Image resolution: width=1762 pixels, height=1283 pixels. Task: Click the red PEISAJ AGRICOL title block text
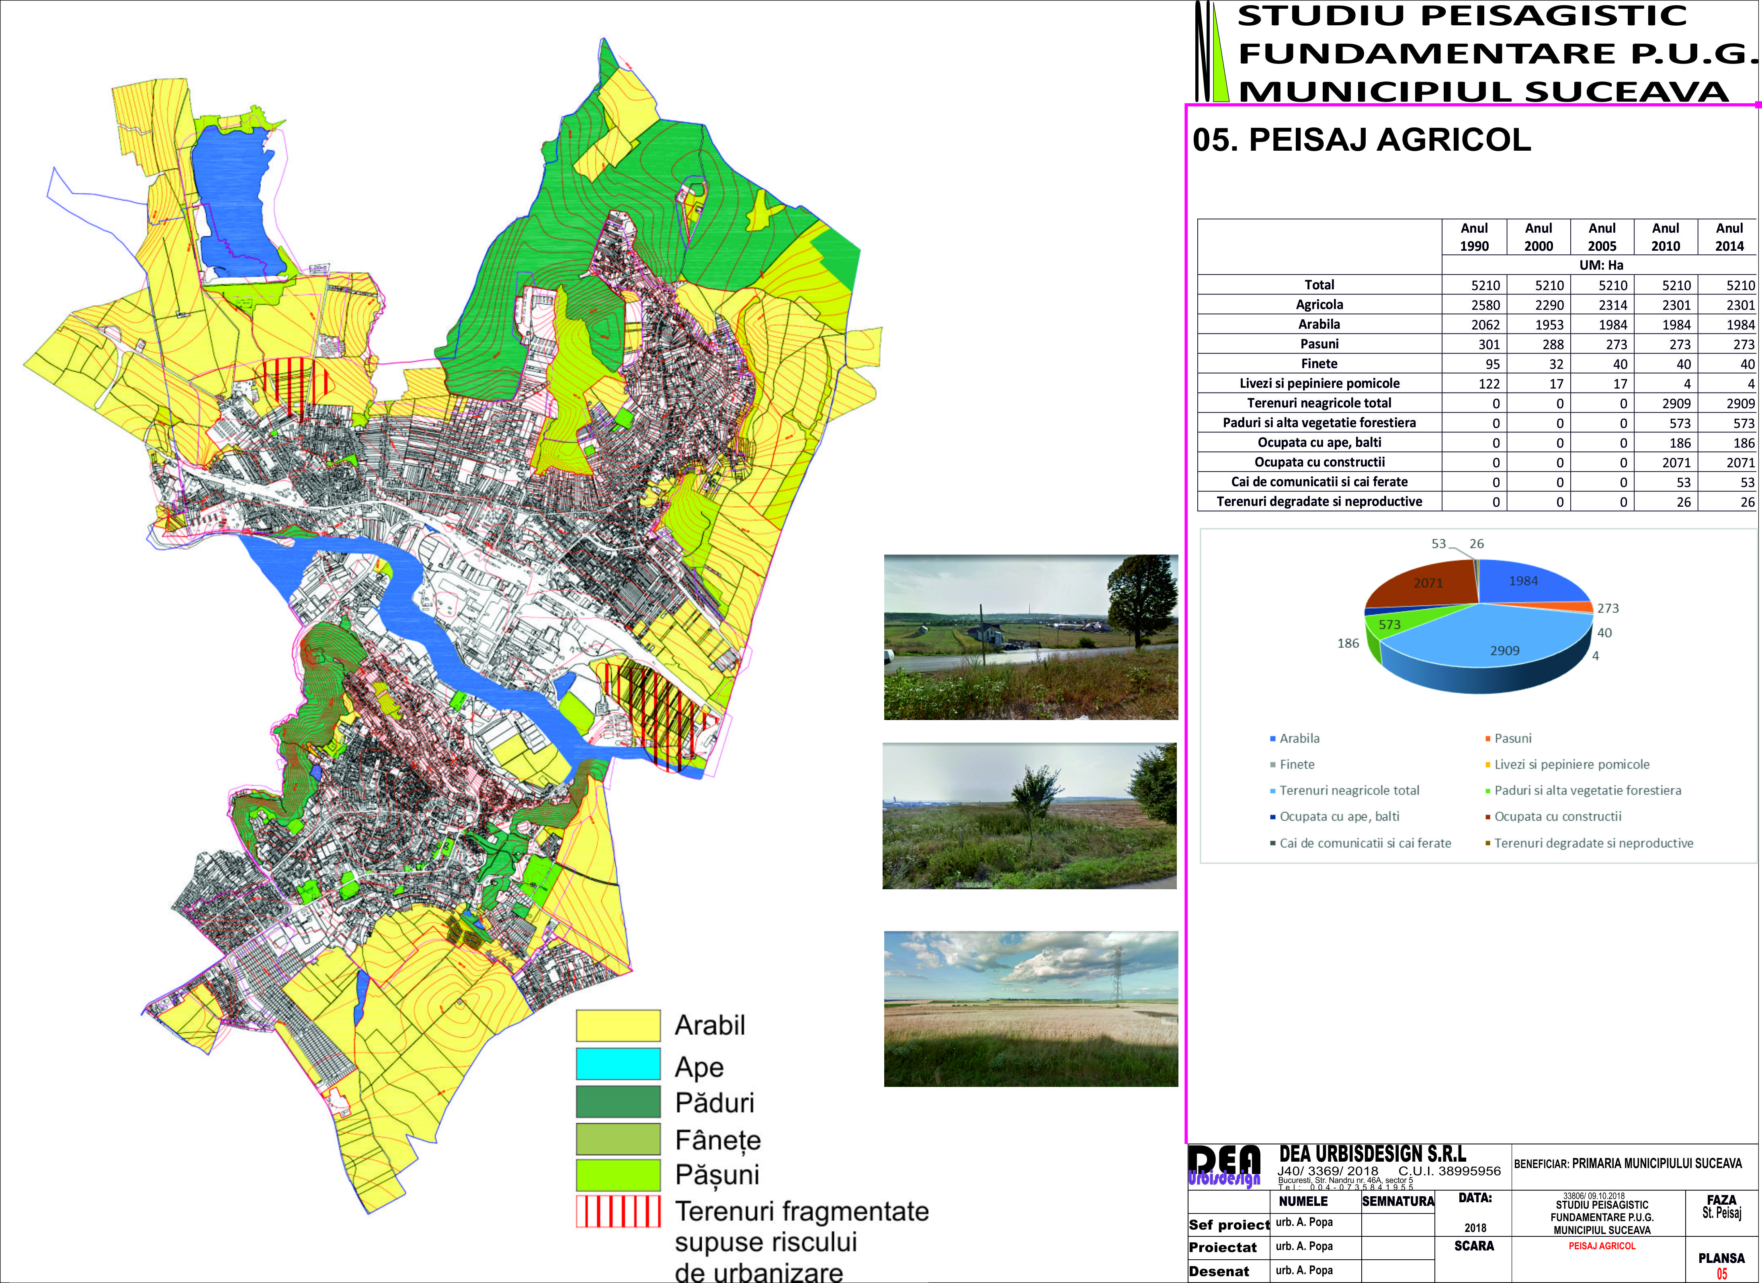1601,1246
